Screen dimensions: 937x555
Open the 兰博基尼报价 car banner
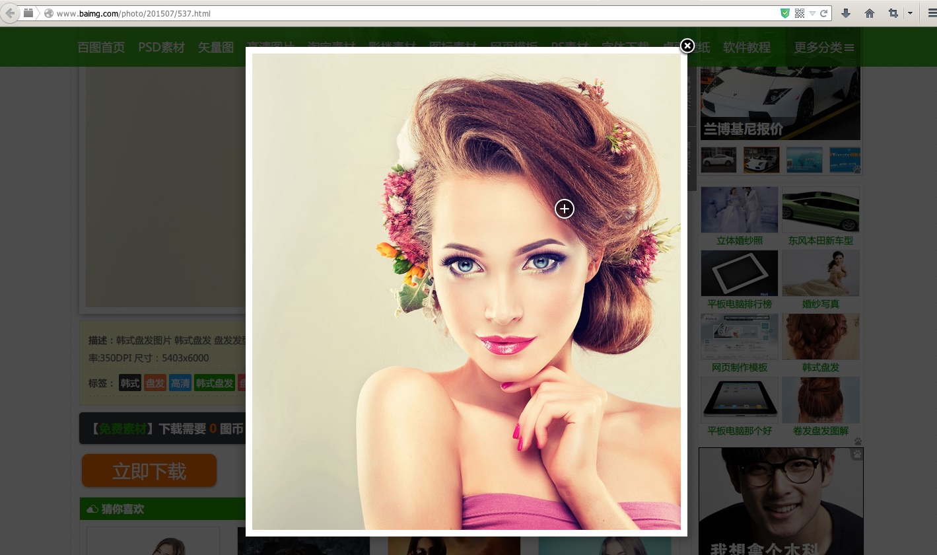pyautogui.click(x=781, y=103)
